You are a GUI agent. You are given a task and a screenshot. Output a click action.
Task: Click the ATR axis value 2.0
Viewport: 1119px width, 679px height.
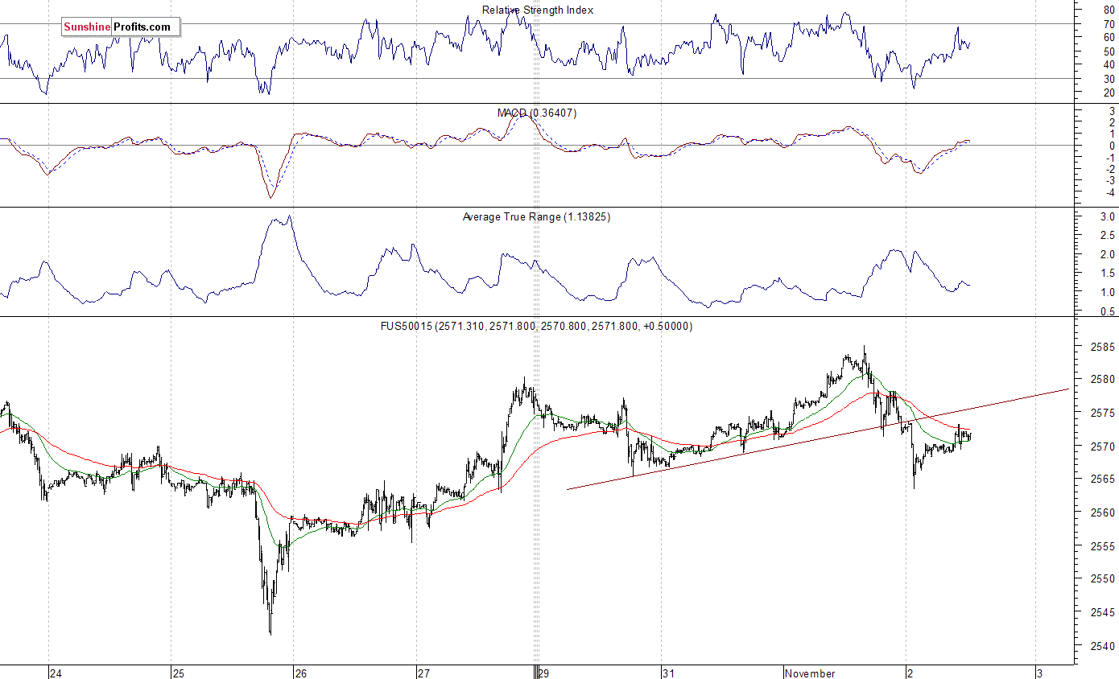coord(1108,254)
